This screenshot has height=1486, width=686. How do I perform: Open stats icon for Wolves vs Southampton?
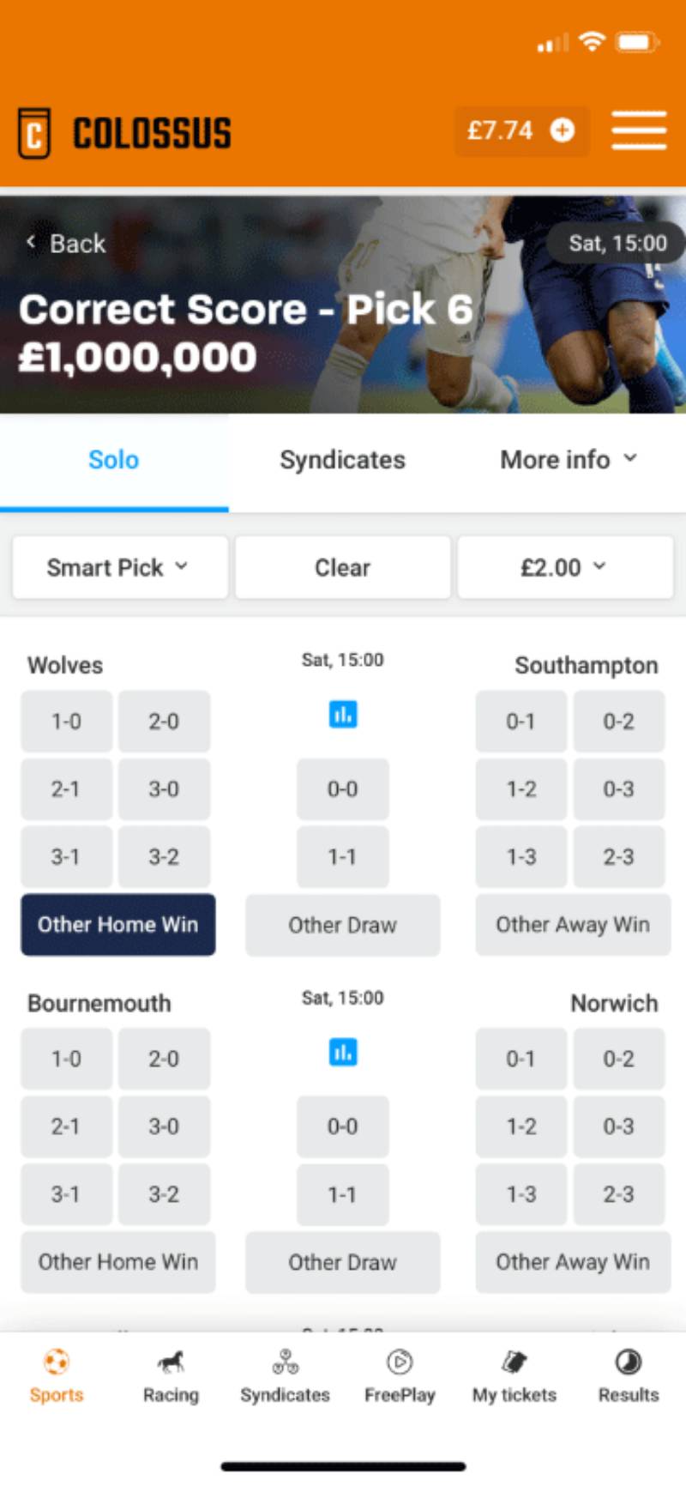[x=343, y=714]
